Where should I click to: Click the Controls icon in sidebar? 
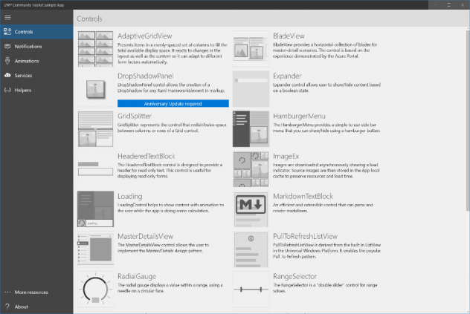click(x=7, y=32)
